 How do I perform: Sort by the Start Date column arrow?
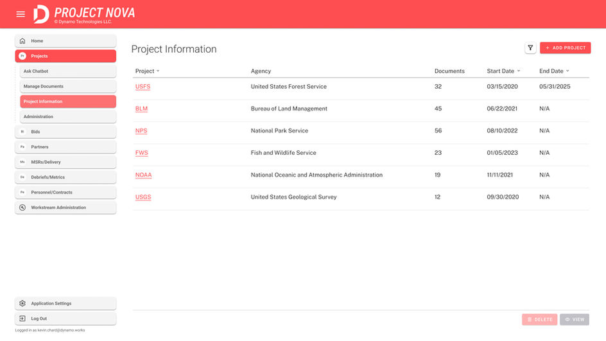point(519,71)
